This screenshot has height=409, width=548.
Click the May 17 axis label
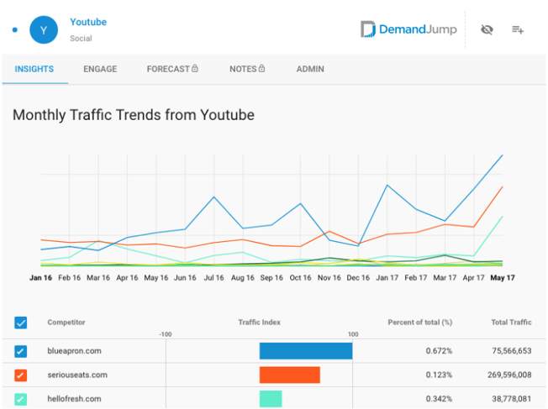pyautogui.click(x=503, y=278)
